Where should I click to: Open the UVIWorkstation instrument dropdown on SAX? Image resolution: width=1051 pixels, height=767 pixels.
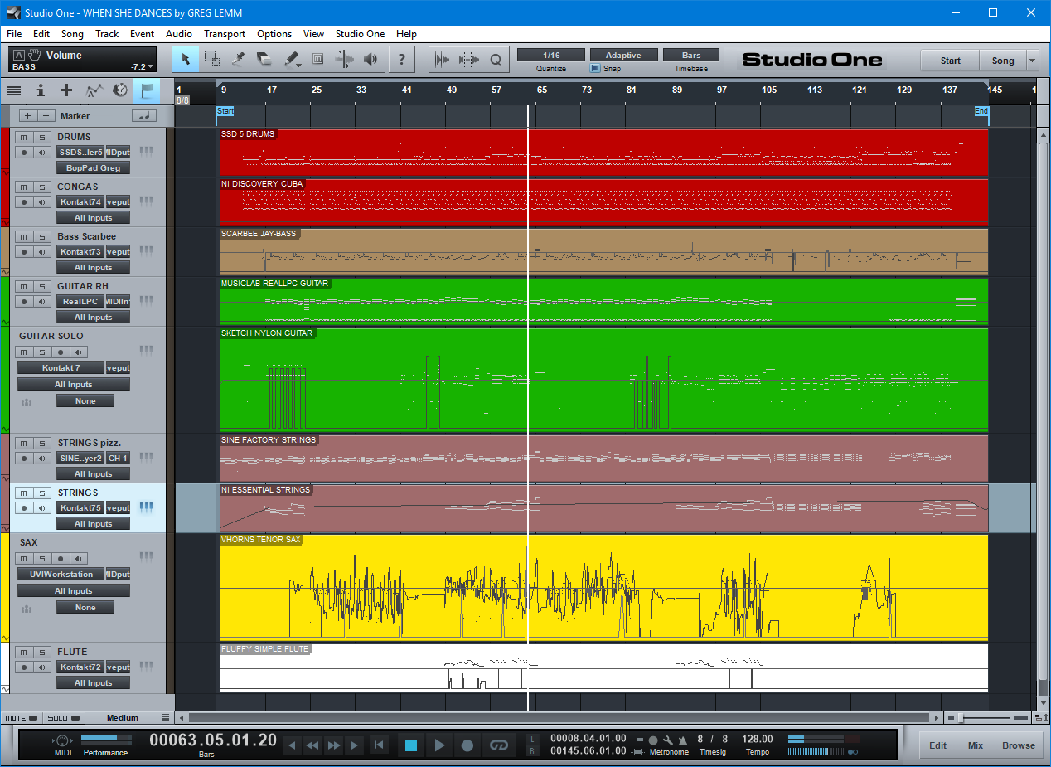point(61,574)
